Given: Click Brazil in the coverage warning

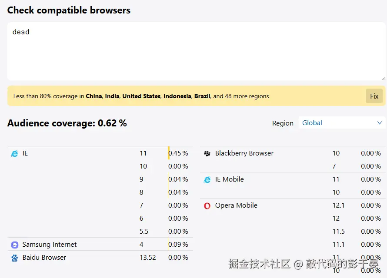Looking at the screenshot, I should tap(202, 96).
